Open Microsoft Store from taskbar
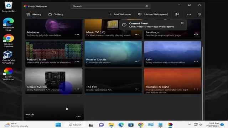Screen dimensions: 228x128 coord(131,125)
